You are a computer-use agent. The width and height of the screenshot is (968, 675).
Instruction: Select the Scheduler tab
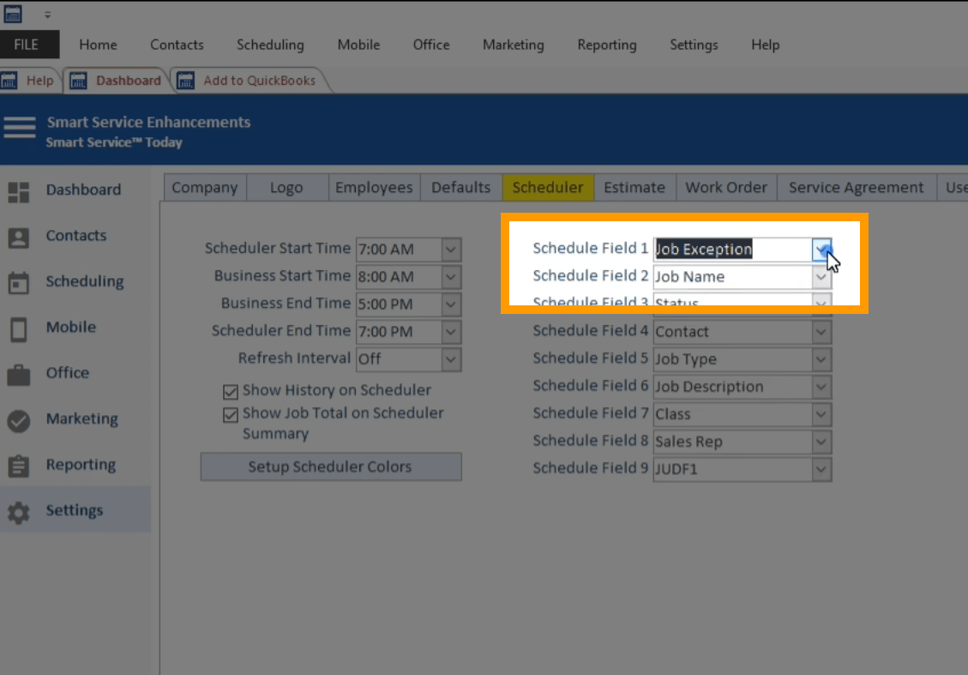[x=548, y=188]
